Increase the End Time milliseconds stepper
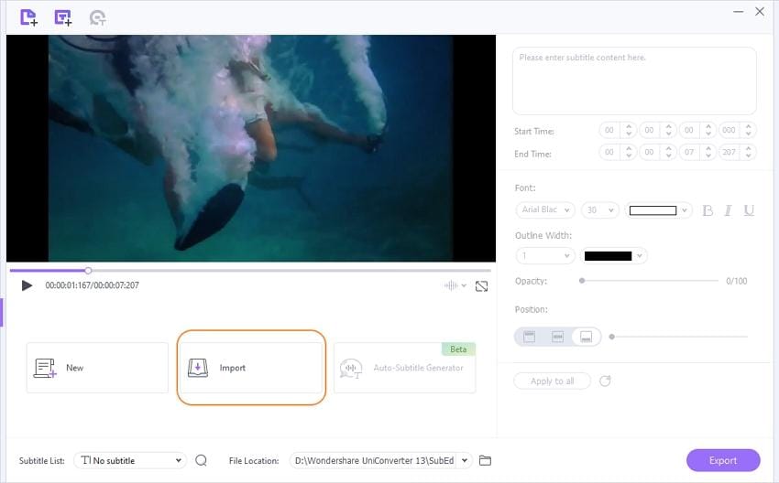 click(x=748, y=148)
